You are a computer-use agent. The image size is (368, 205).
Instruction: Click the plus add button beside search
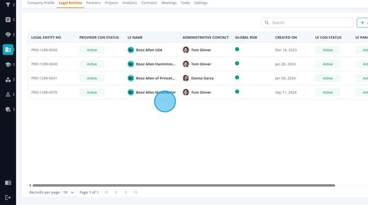[362, 23]
